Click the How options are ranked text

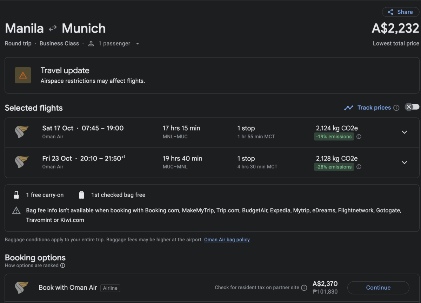32,266
